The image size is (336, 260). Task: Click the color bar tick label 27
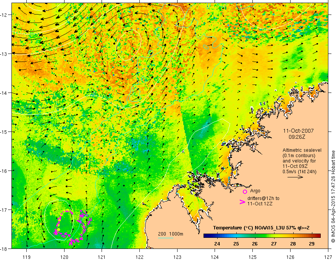[x=274, y=244]
